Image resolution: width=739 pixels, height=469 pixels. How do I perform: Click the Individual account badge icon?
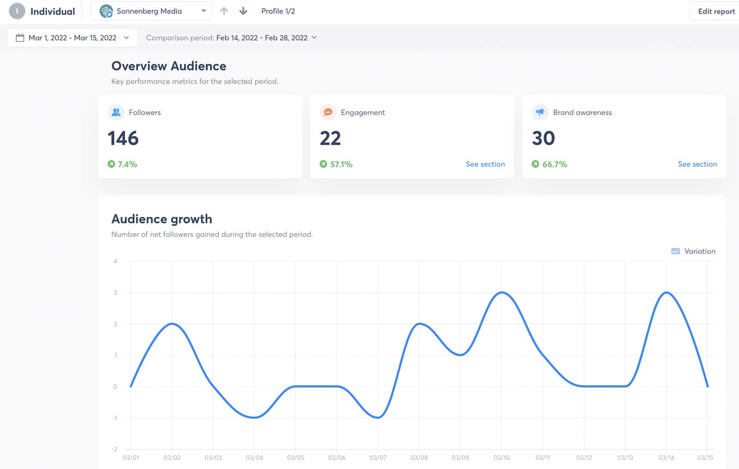pos(17,11)
